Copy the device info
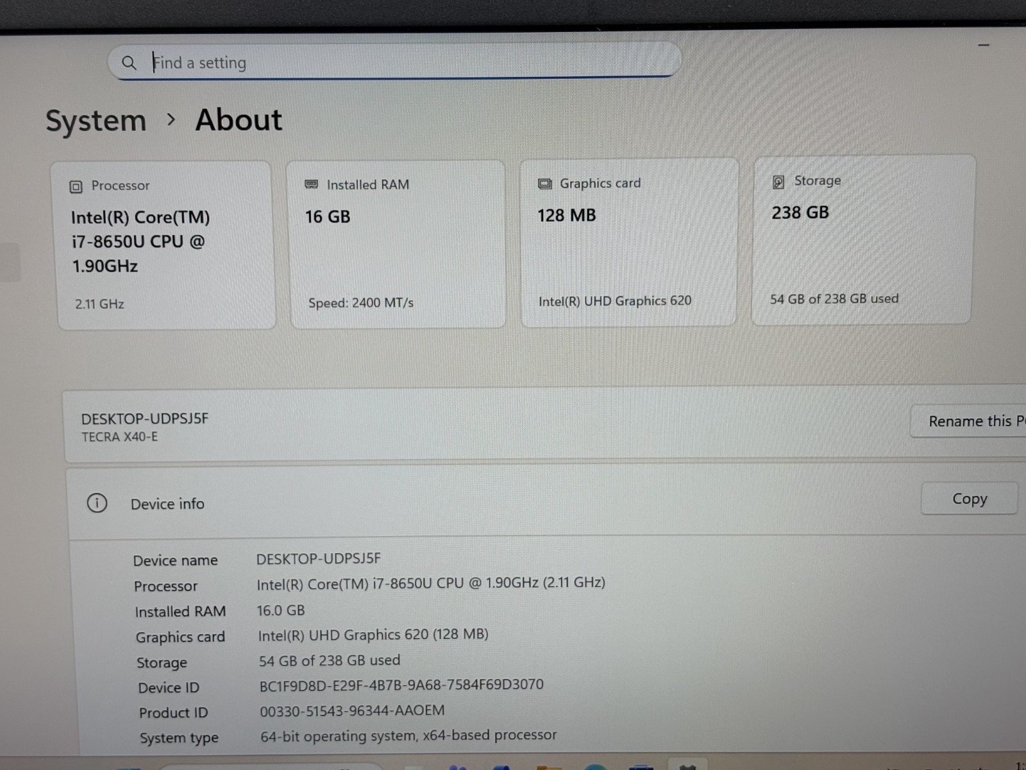This screenshot has height=770, width=1026. point(970,499)
